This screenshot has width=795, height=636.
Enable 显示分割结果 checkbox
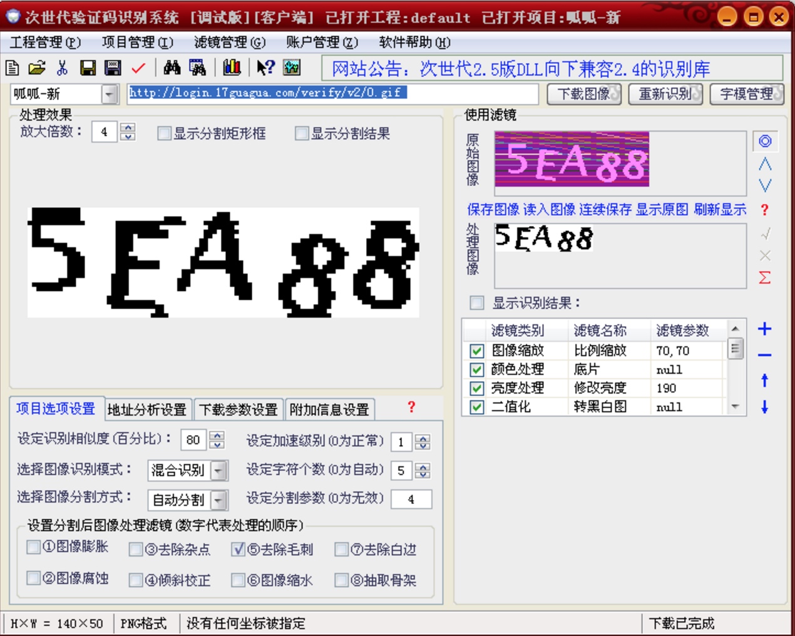[302, 133]
